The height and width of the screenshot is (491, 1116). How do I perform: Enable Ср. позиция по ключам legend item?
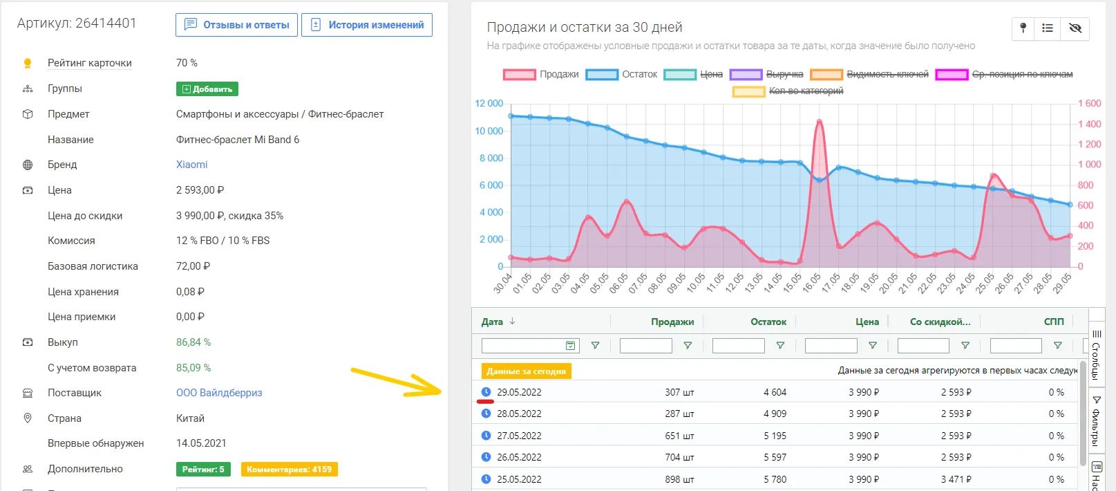point(1004,75)
